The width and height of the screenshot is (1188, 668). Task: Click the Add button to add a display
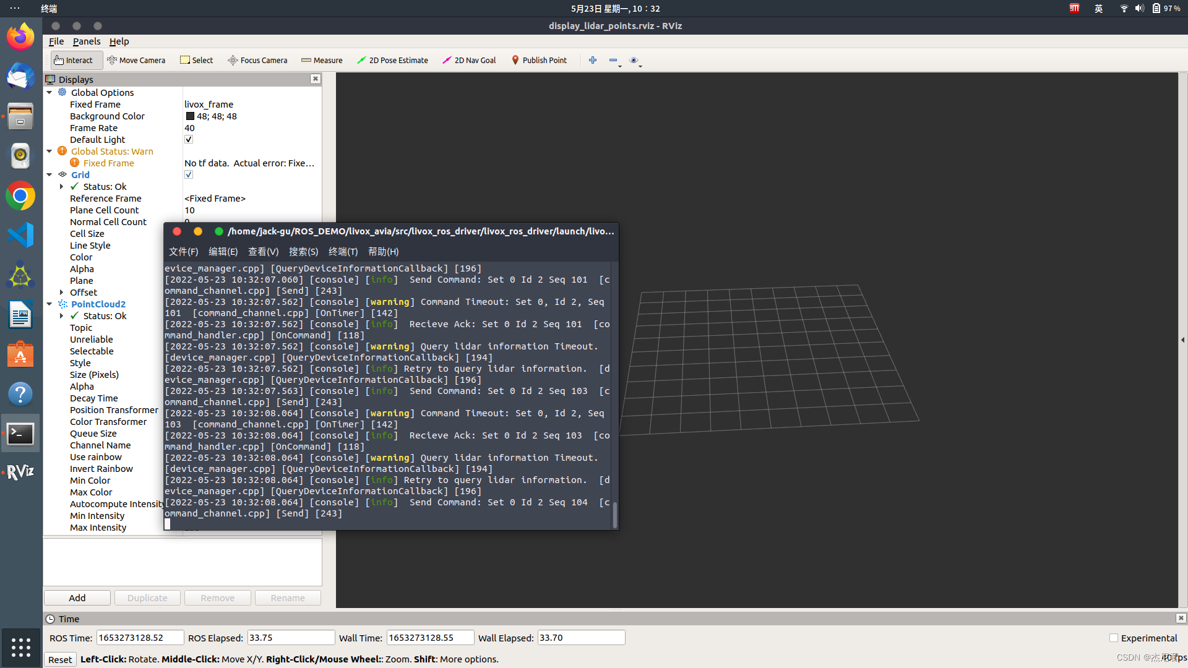click(77, 597)
